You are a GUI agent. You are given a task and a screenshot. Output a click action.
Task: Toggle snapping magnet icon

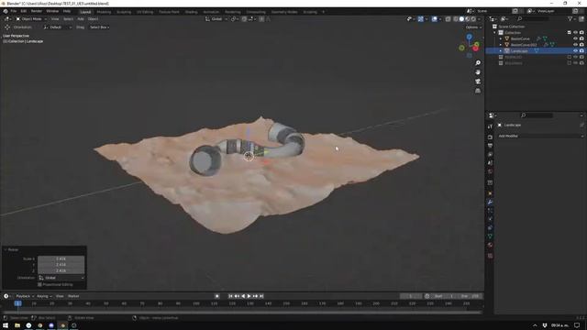click(x=244, y=18)
